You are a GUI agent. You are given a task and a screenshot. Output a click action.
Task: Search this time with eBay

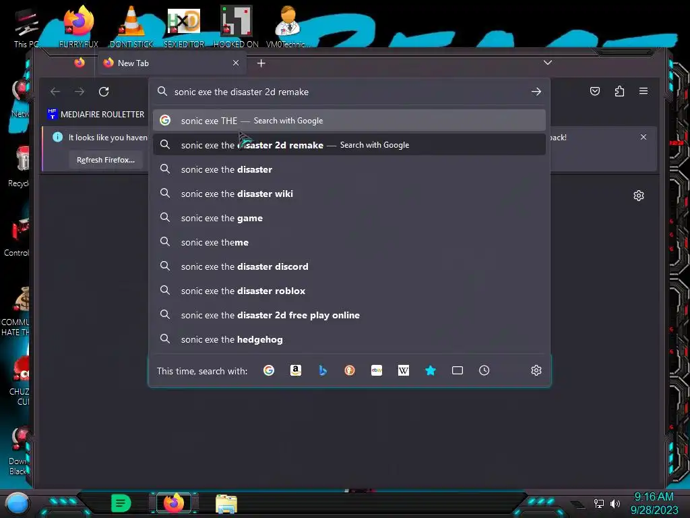(377, 370)
